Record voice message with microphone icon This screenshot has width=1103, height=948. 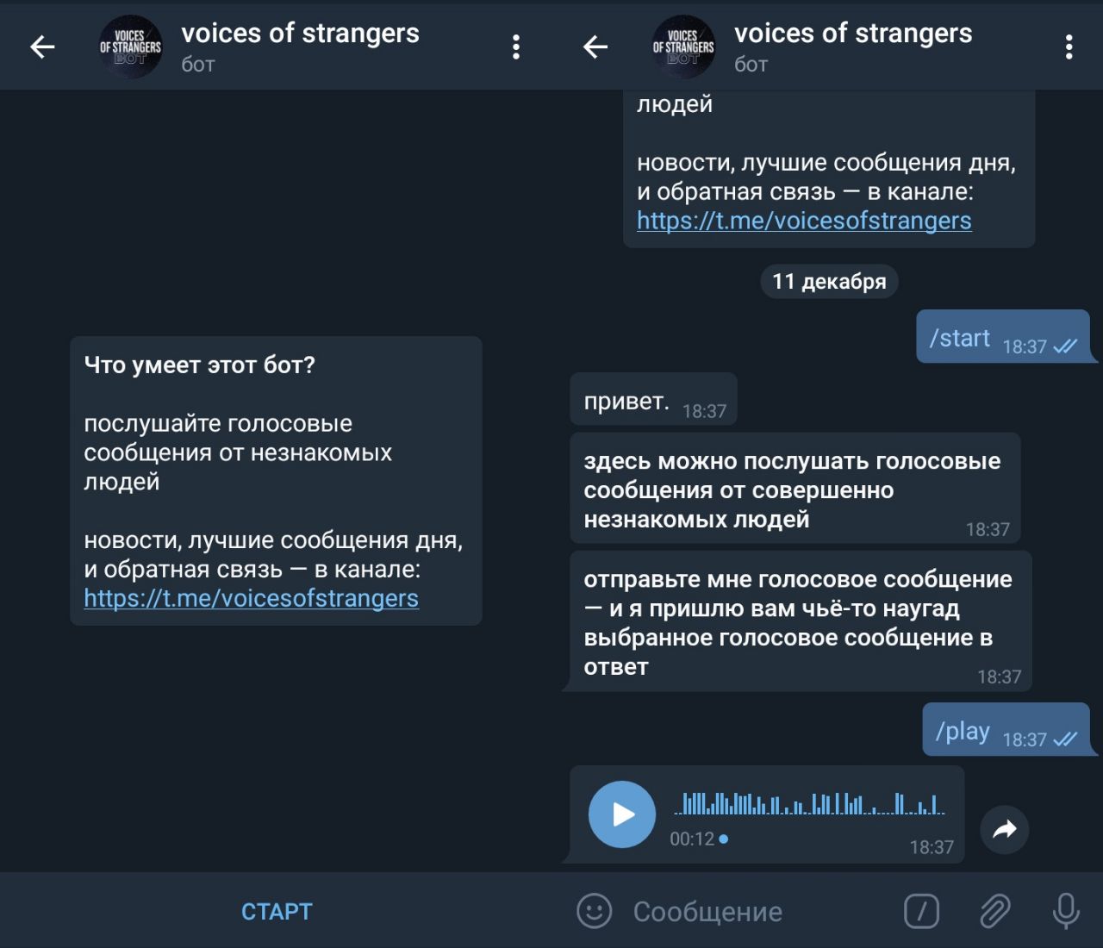(1066, 911)
